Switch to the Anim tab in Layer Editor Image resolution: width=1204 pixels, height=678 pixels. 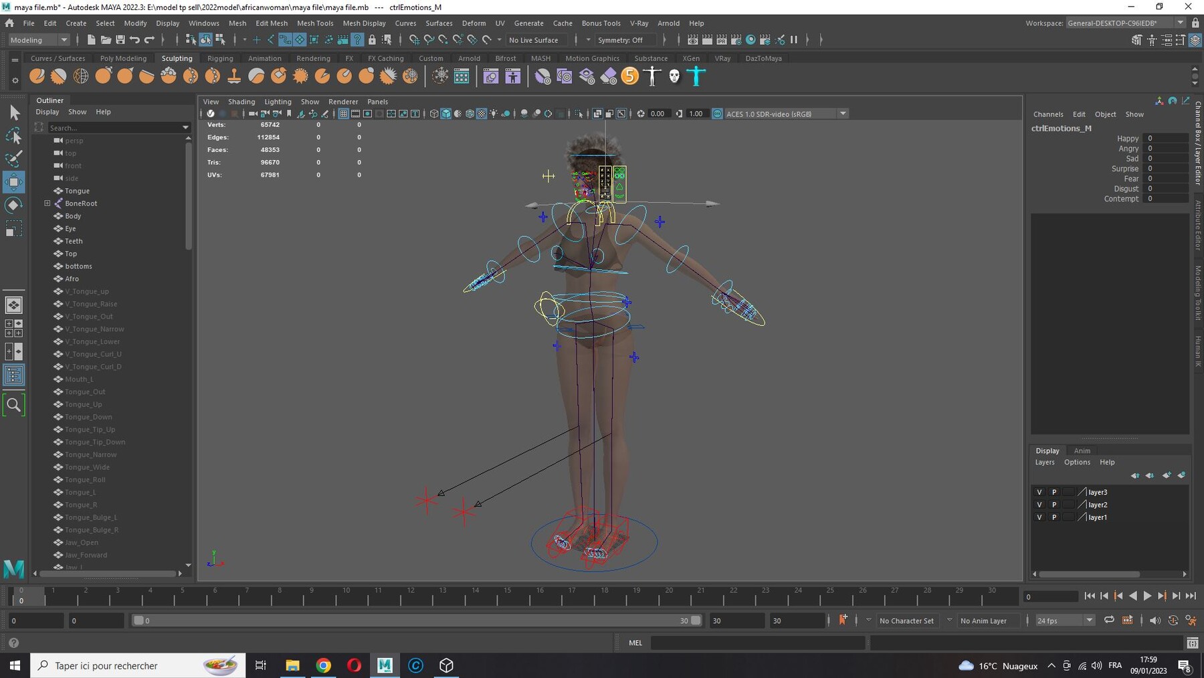[x=1082, y=450]
